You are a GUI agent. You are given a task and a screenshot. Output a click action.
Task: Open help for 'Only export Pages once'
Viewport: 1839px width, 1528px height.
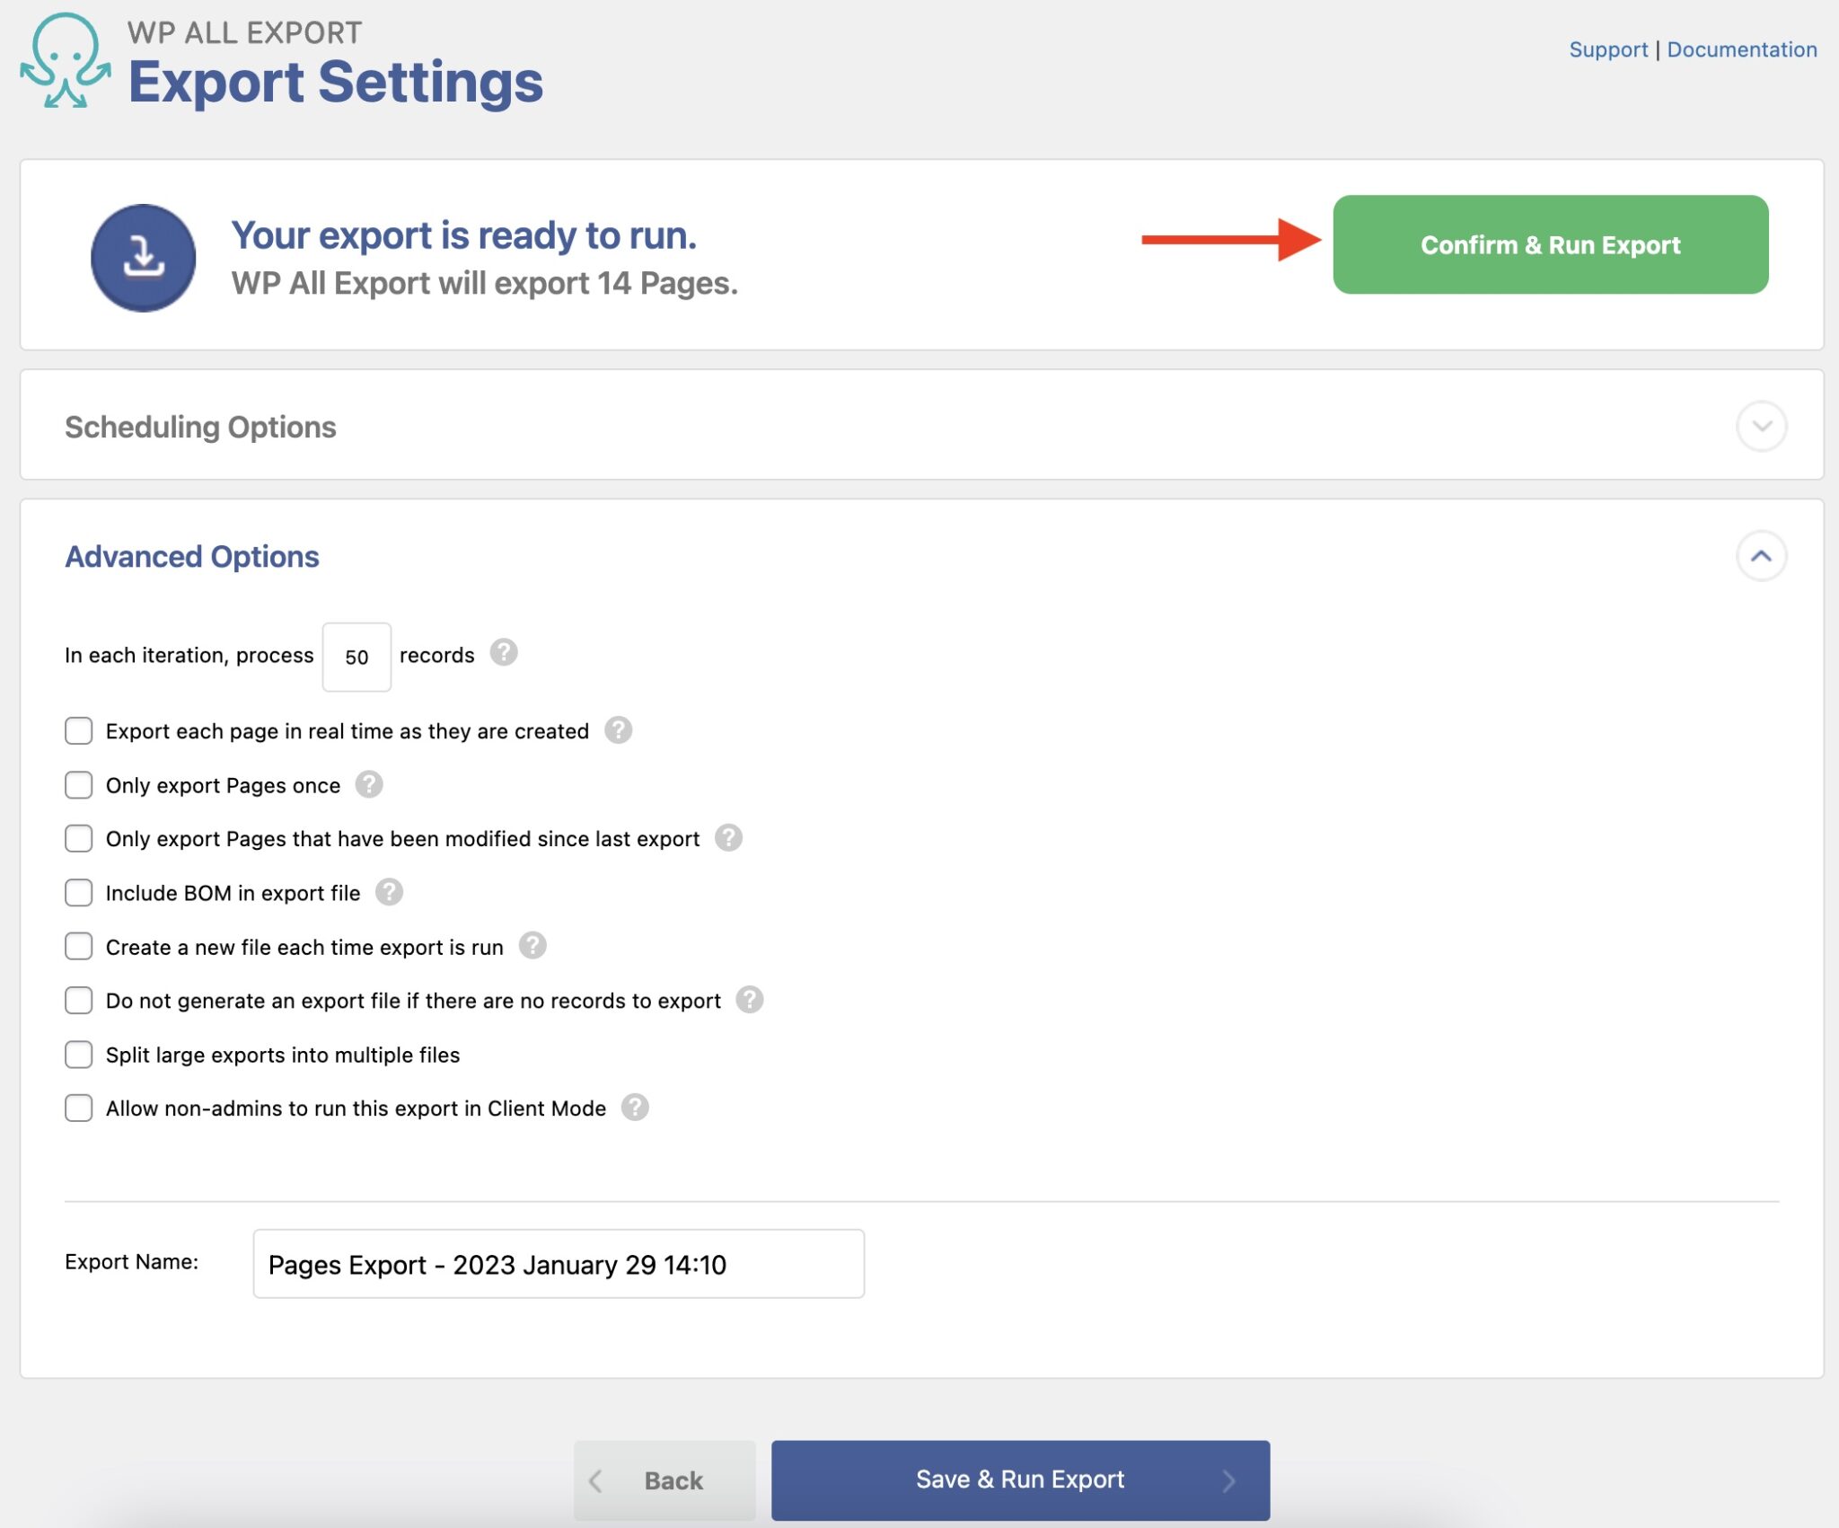click(x=368, y=784)
